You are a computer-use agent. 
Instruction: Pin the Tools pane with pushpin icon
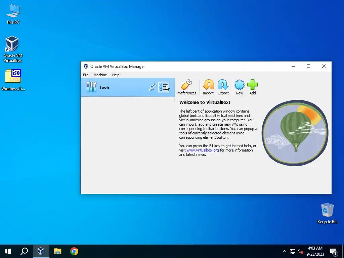click(x=153, y=87)
